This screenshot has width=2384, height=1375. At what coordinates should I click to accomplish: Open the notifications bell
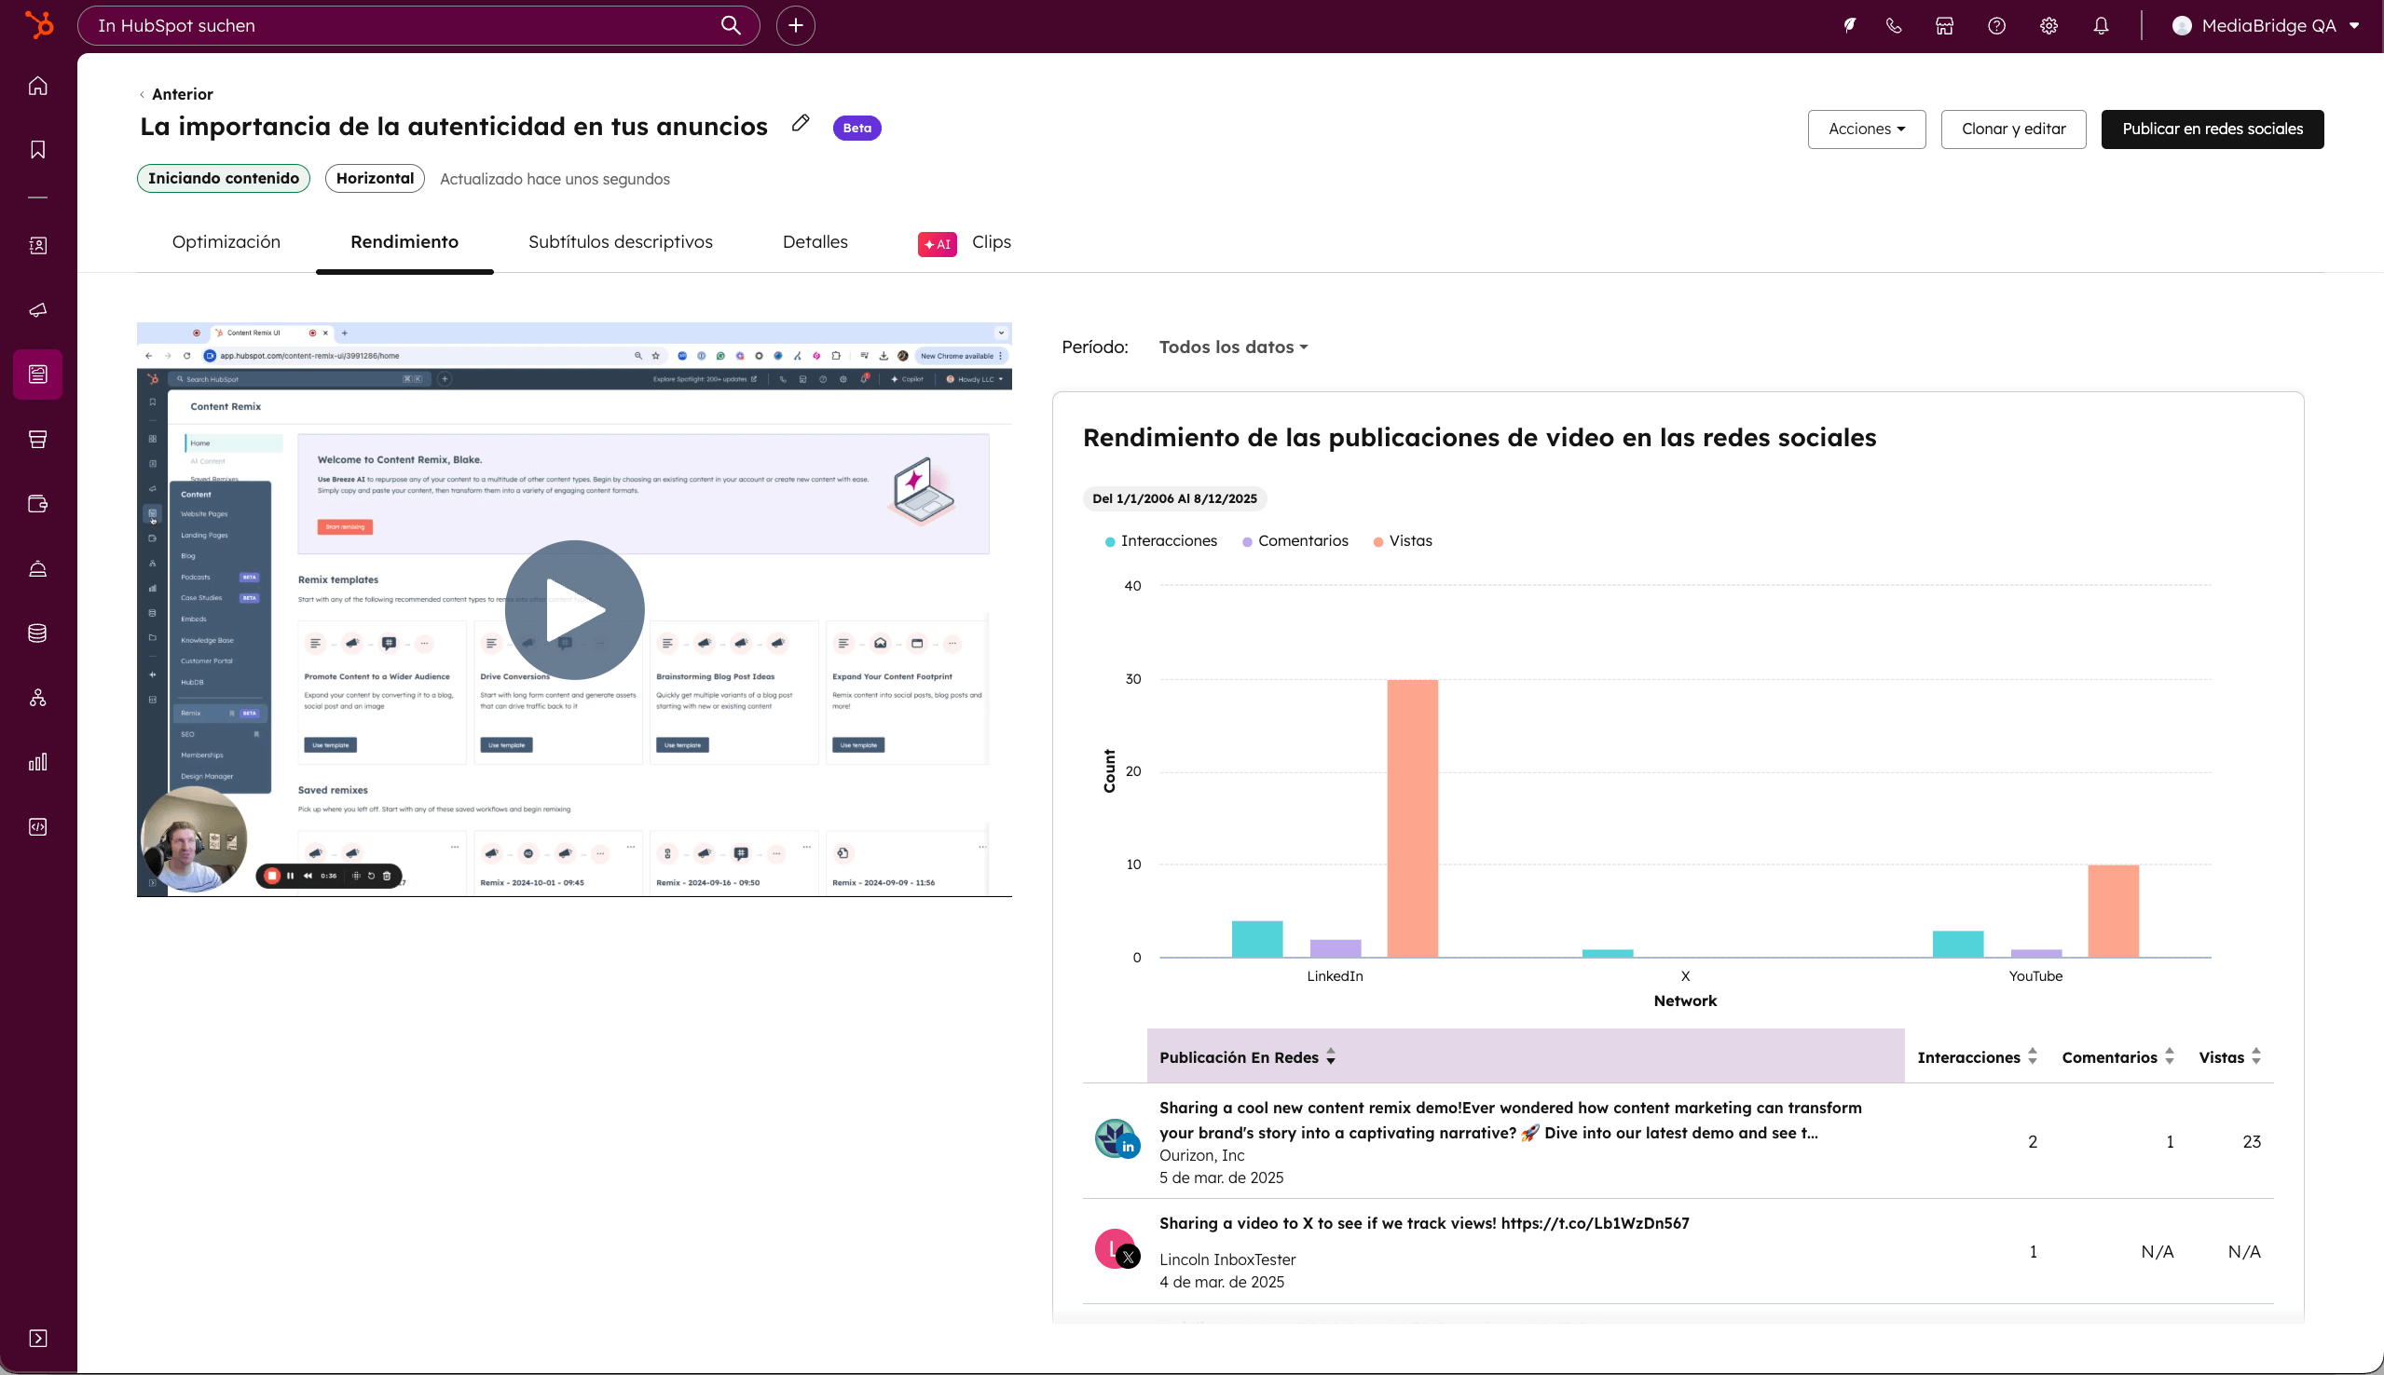2101,25
